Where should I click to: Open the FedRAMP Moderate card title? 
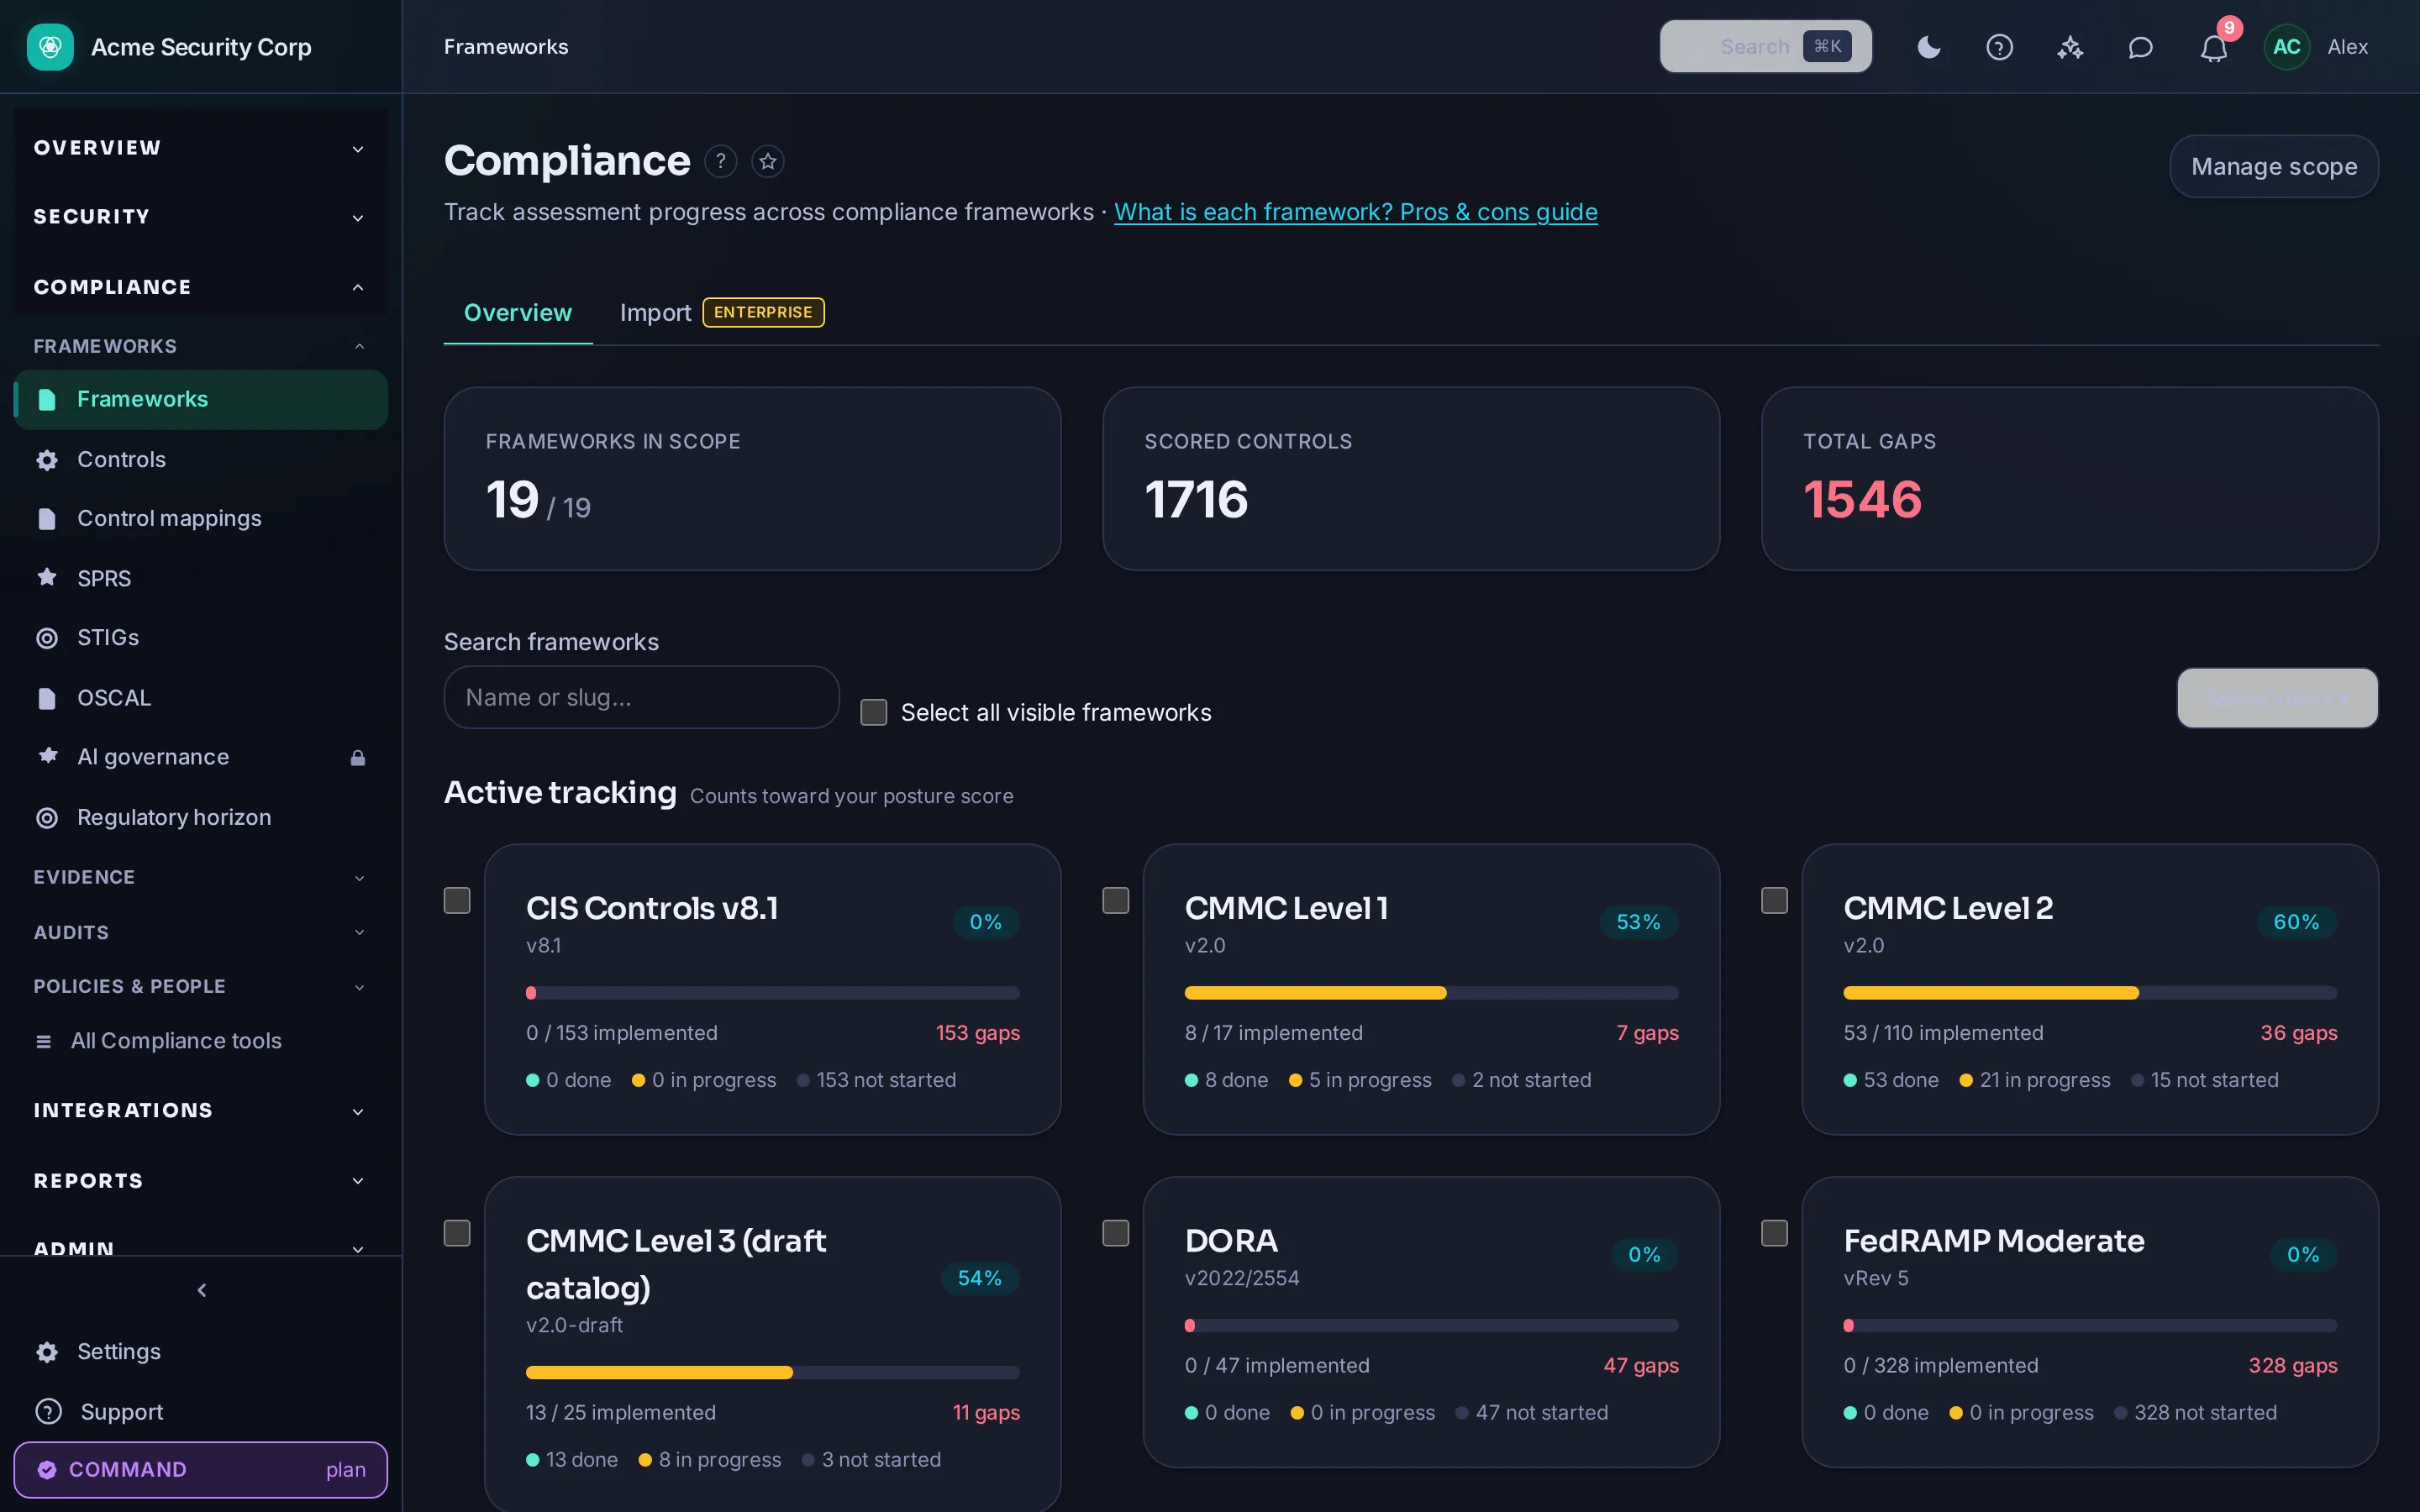pos(1993,1241)
